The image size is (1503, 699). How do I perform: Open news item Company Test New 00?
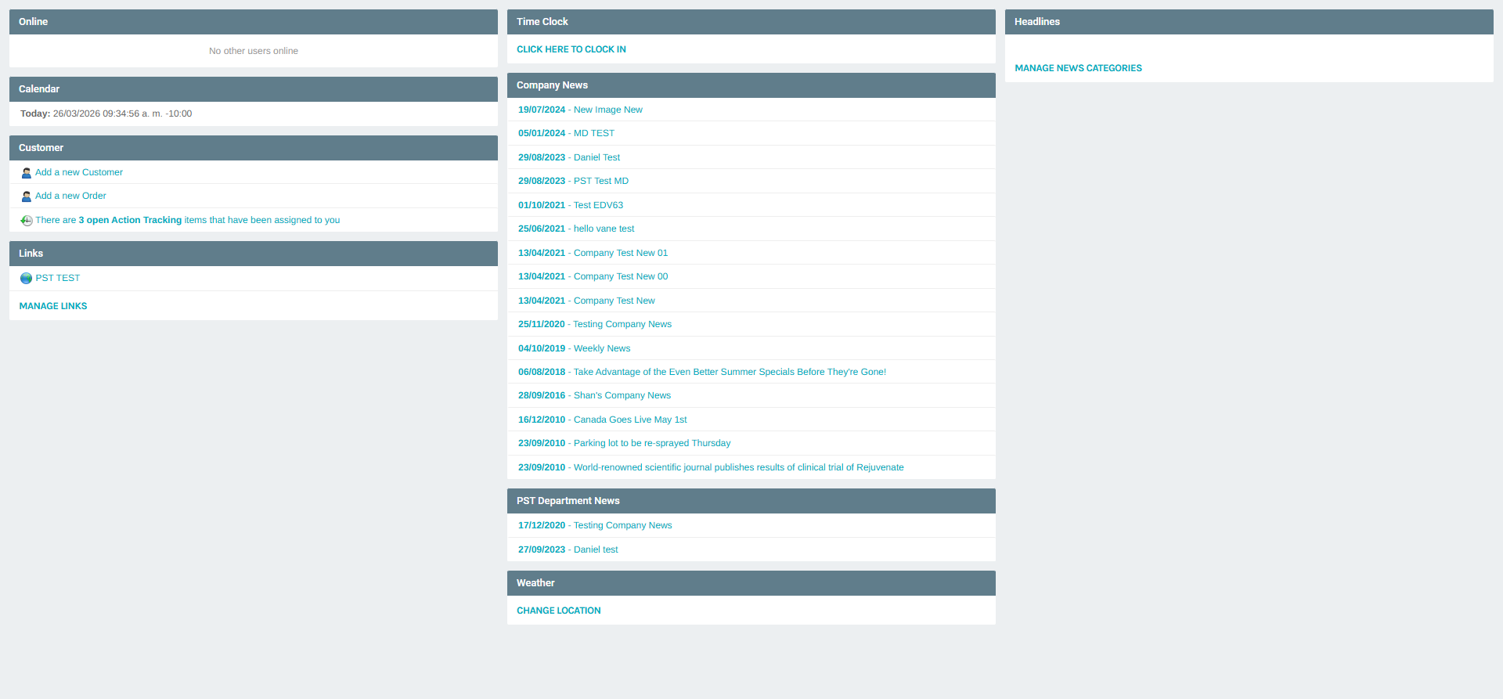pos(593,276)
